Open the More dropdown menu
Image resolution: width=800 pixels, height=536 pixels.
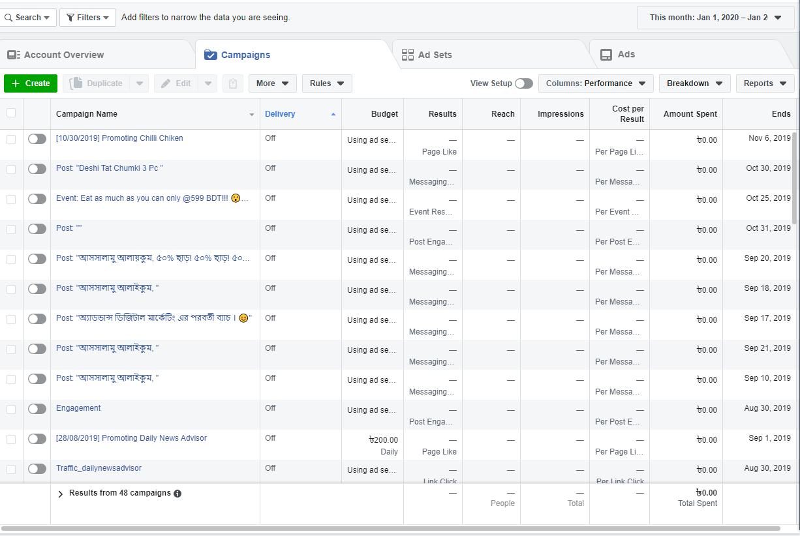(x=273, y=83)
